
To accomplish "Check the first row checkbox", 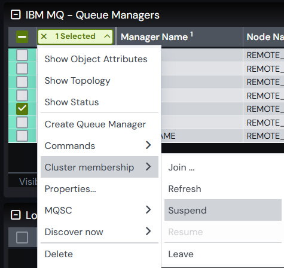I will [x=22, y=55].
